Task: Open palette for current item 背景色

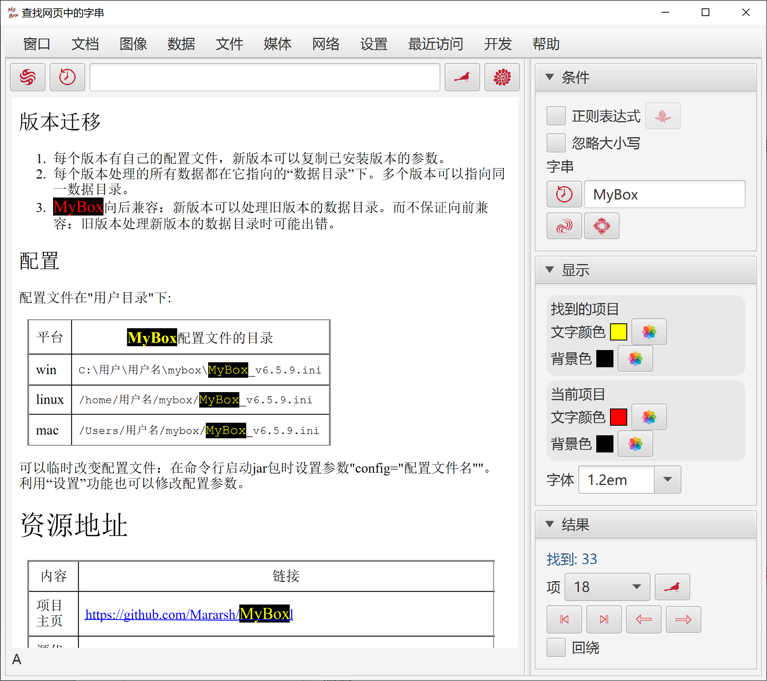Action: [x=635, y=444]
